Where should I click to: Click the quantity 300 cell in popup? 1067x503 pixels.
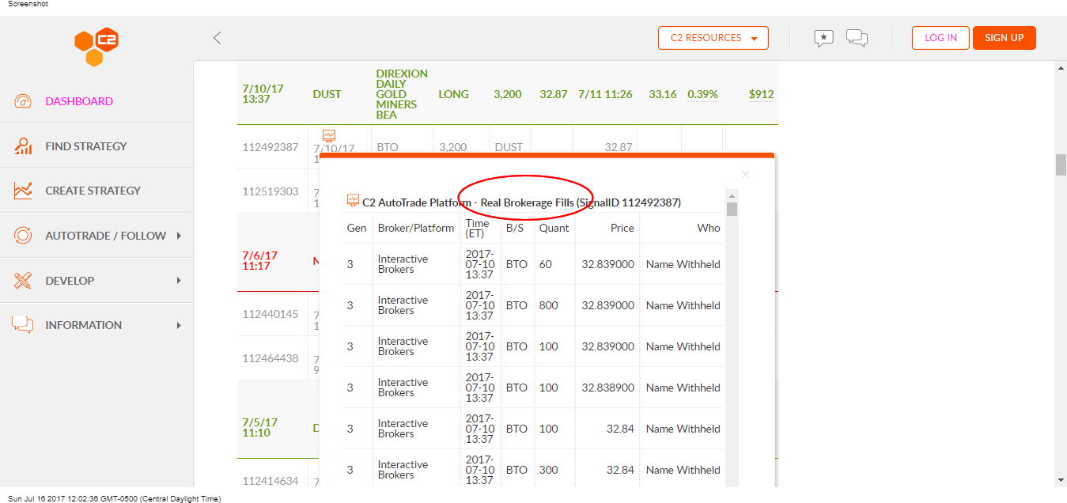(548, 470)
